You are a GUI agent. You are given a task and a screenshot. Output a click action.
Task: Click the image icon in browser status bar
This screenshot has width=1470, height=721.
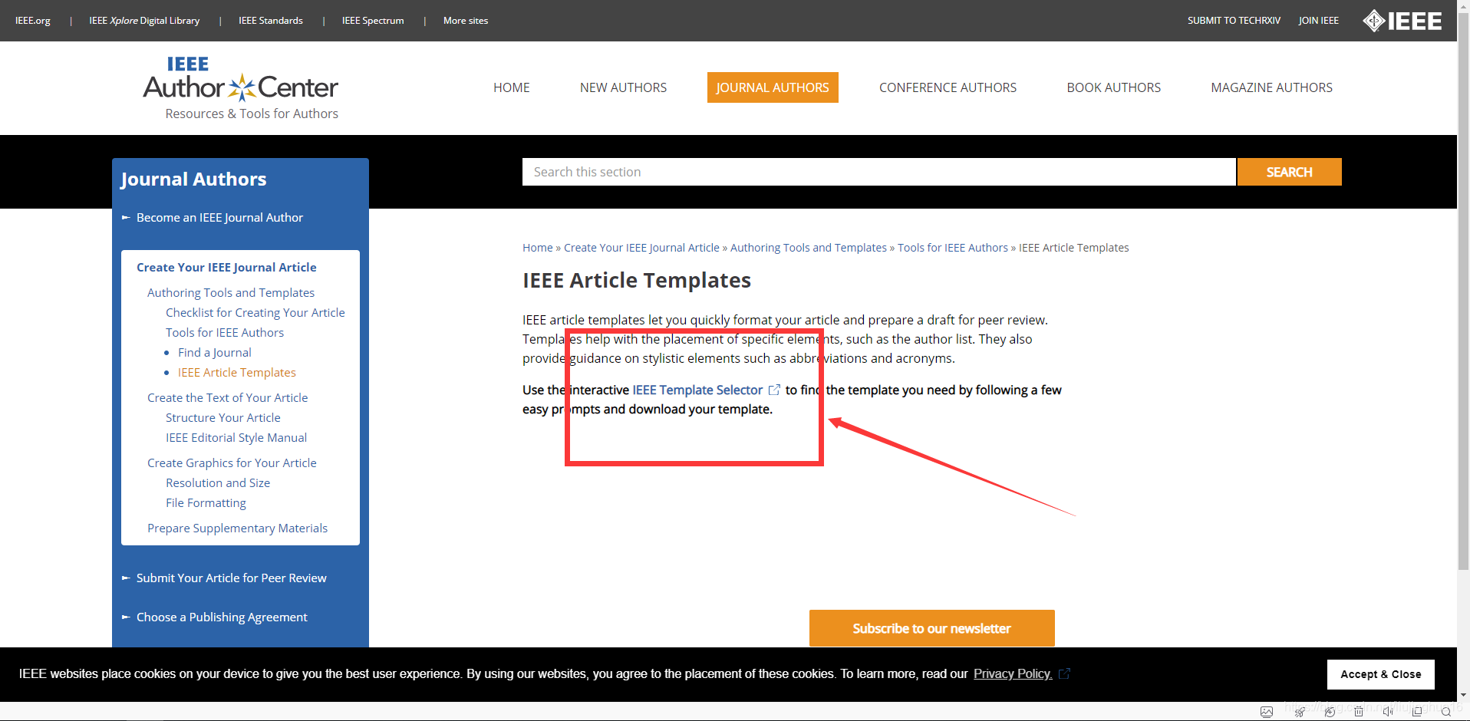point(1267,712)
